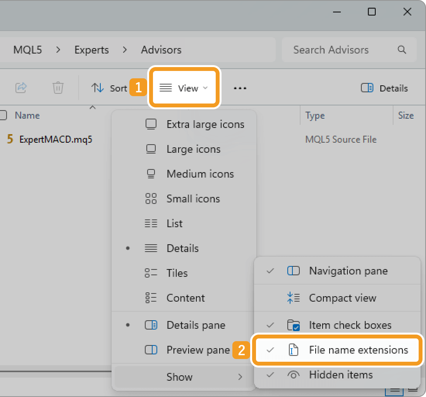The height and width of the screenshot is (397, 426).
Task: Toggle File name extensions option
Action: click(358, 350)
